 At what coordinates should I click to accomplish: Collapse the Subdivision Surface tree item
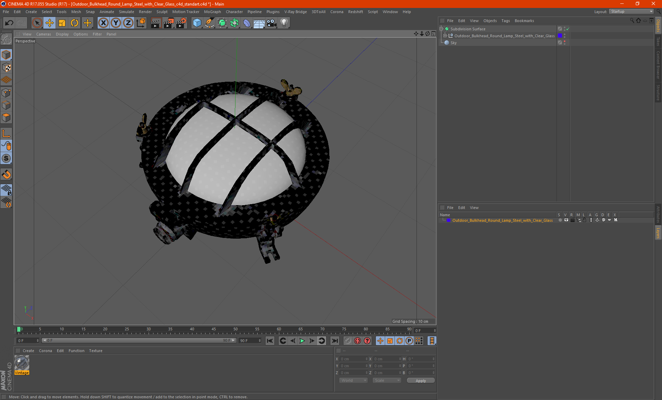click(441, 29)
